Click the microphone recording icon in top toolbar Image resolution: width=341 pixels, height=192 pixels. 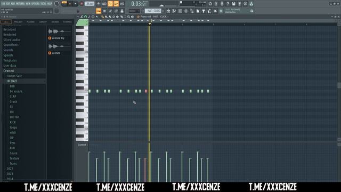(x=222, y=4)
